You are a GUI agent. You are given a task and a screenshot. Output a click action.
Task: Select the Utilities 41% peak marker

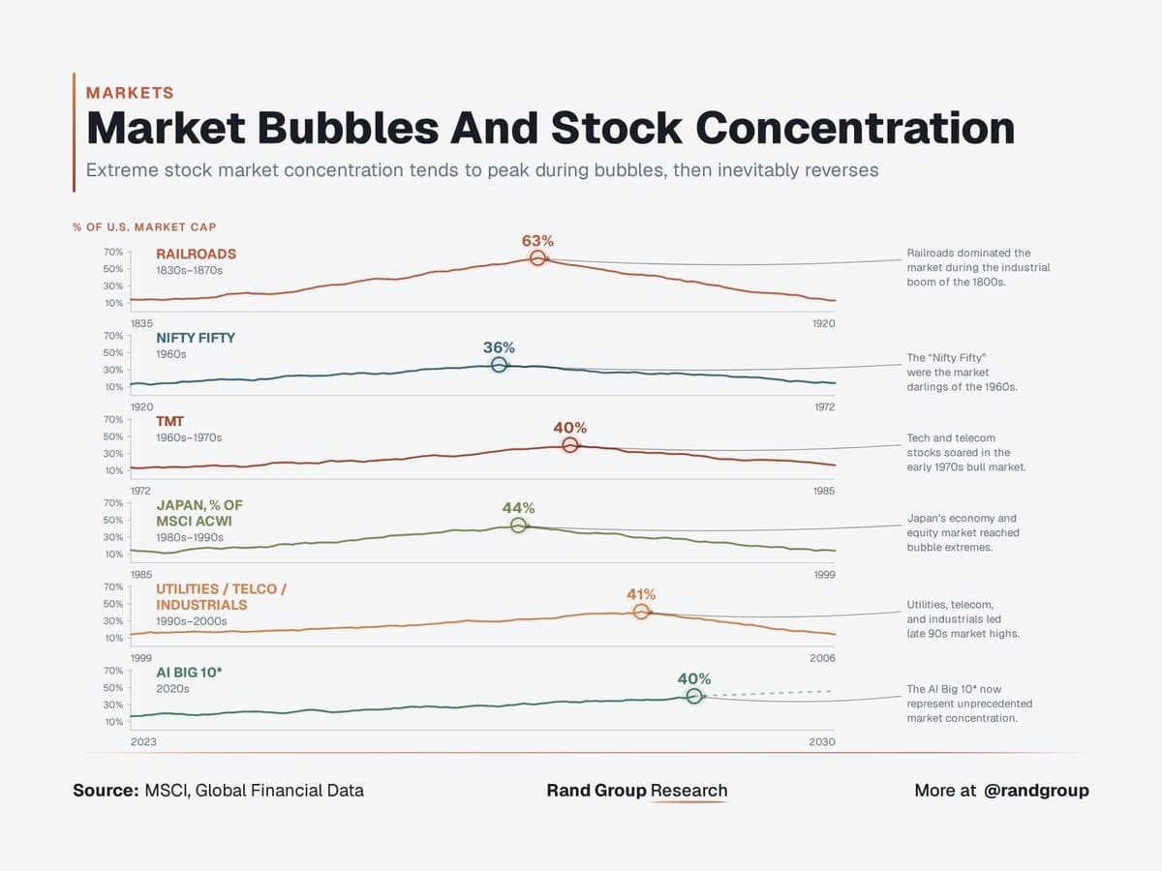(x=641, y=612)
